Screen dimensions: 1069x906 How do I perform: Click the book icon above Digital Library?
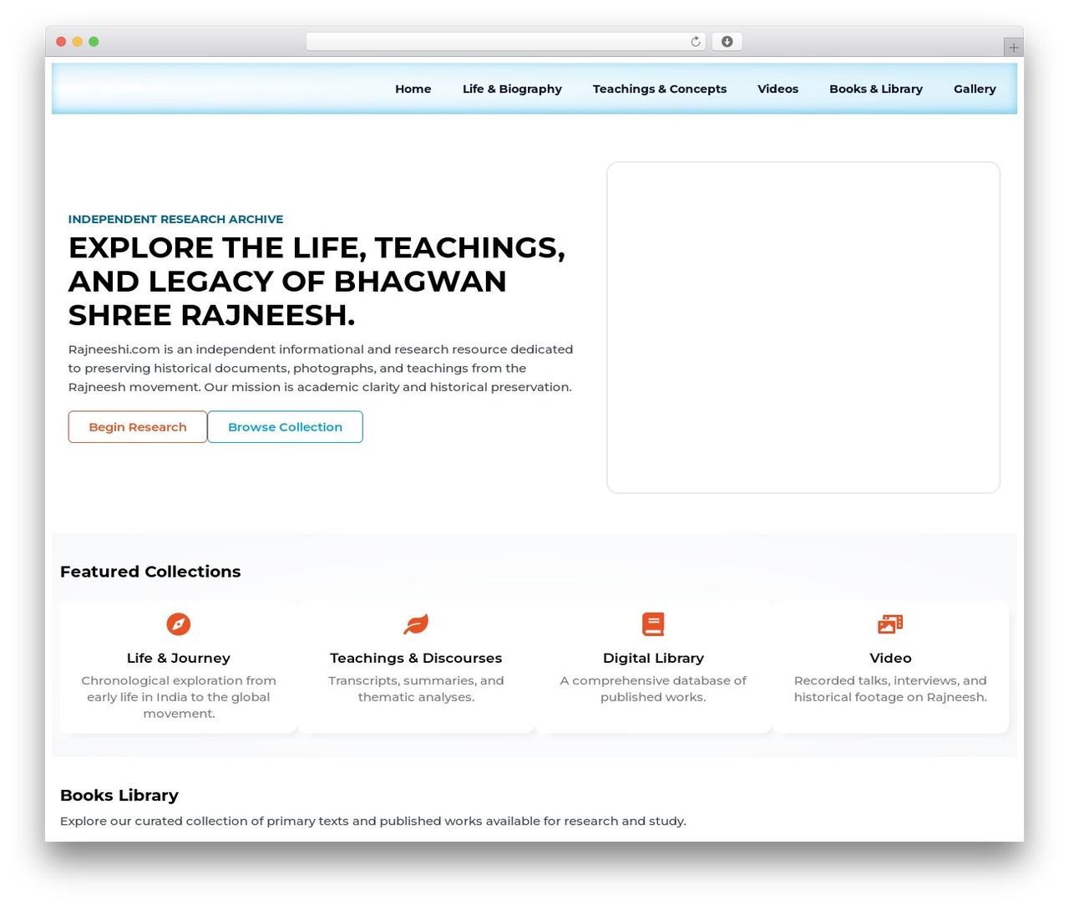point(653,624)
